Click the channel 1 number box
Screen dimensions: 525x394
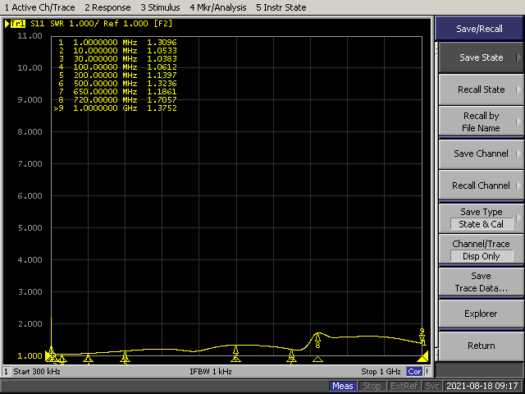pyautogui.click(x=6, y=372)
